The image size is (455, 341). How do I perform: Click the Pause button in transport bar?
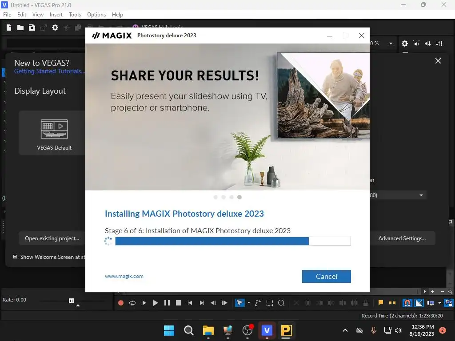[167, 303]
